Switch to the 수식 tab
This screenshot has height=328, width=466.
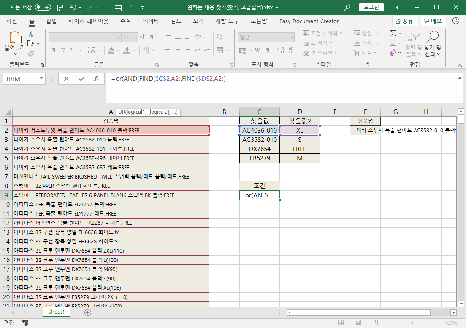125,21
